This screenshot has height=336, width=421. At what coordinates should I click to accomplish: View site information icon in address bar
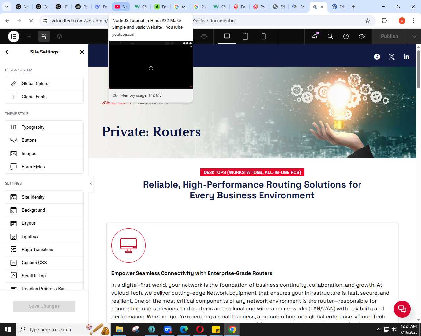45,21
